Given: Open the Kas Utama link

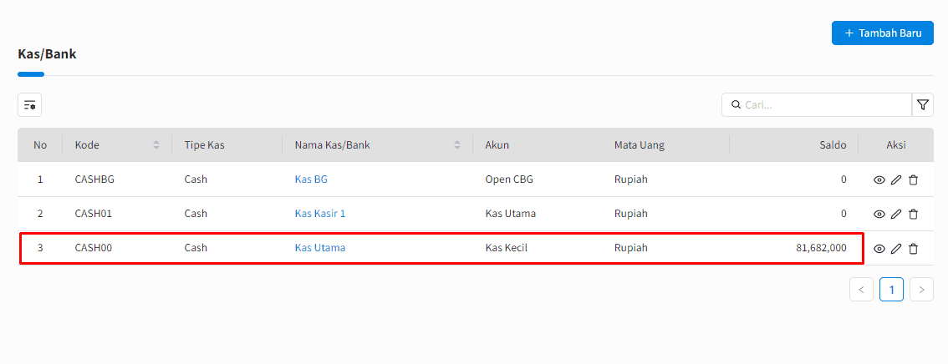Looking at the screenshot, I should (320, 248).
